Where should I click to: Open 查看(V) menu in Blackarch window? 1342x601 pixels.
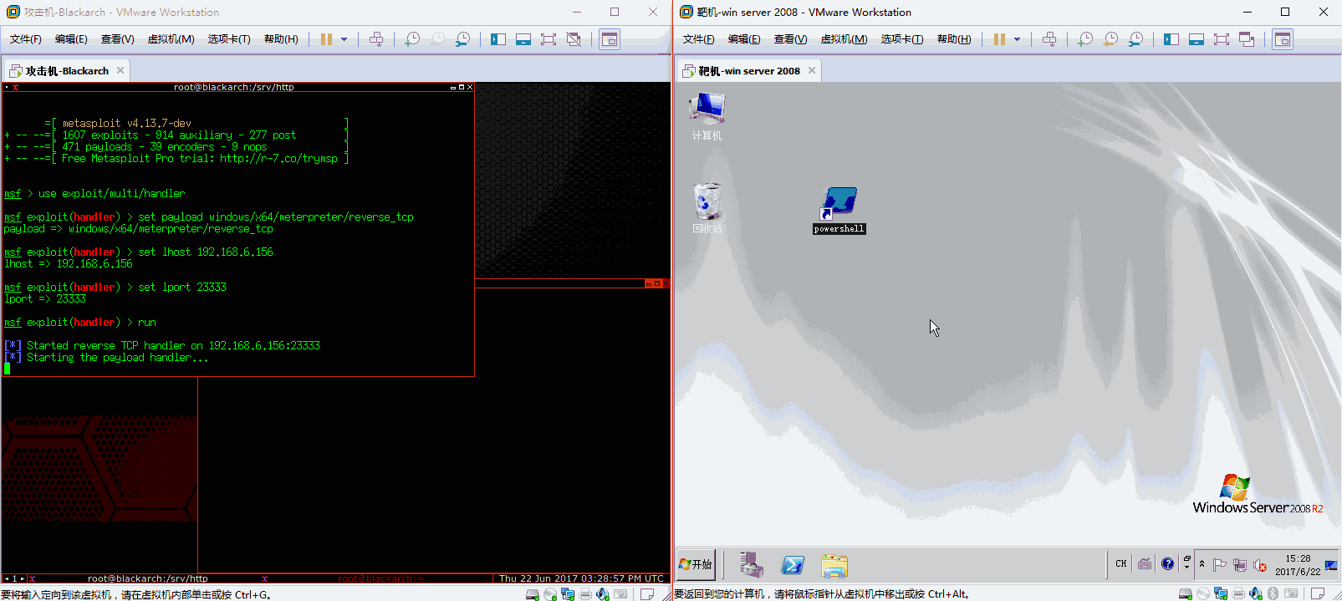coord(117,39)
